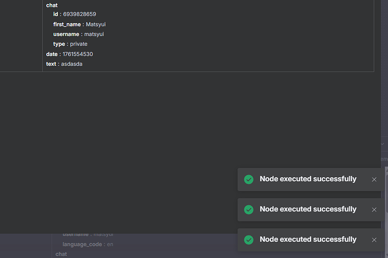Click the date value 1761554530
The image size is (388, 258).
pos(77,54)
